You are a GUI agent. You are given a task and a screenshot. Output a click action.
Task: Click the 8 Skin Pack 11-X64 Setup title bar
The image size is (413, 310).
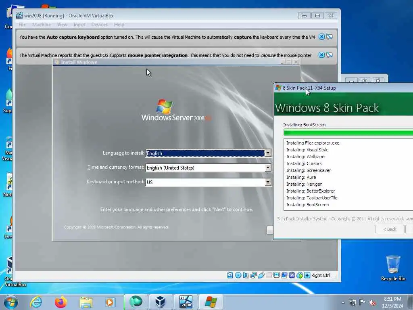tap(343, 88)
